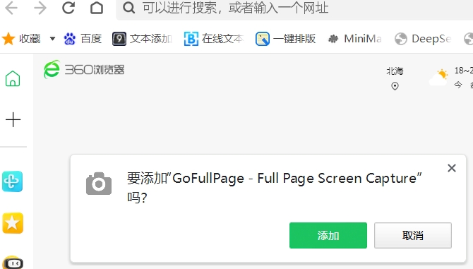The height and width of the screenshot is (269, 473).
Task: Go forward to next page
Action: click(40, 8)
